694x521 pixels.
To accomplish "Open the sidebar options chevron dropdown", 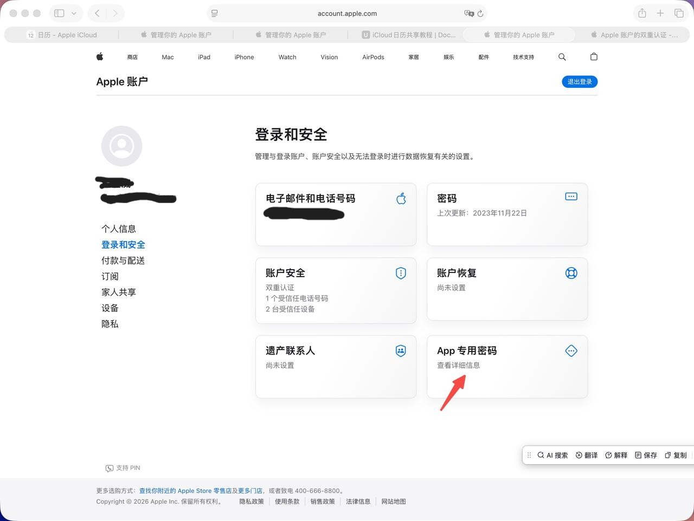I will pos(74,13).
